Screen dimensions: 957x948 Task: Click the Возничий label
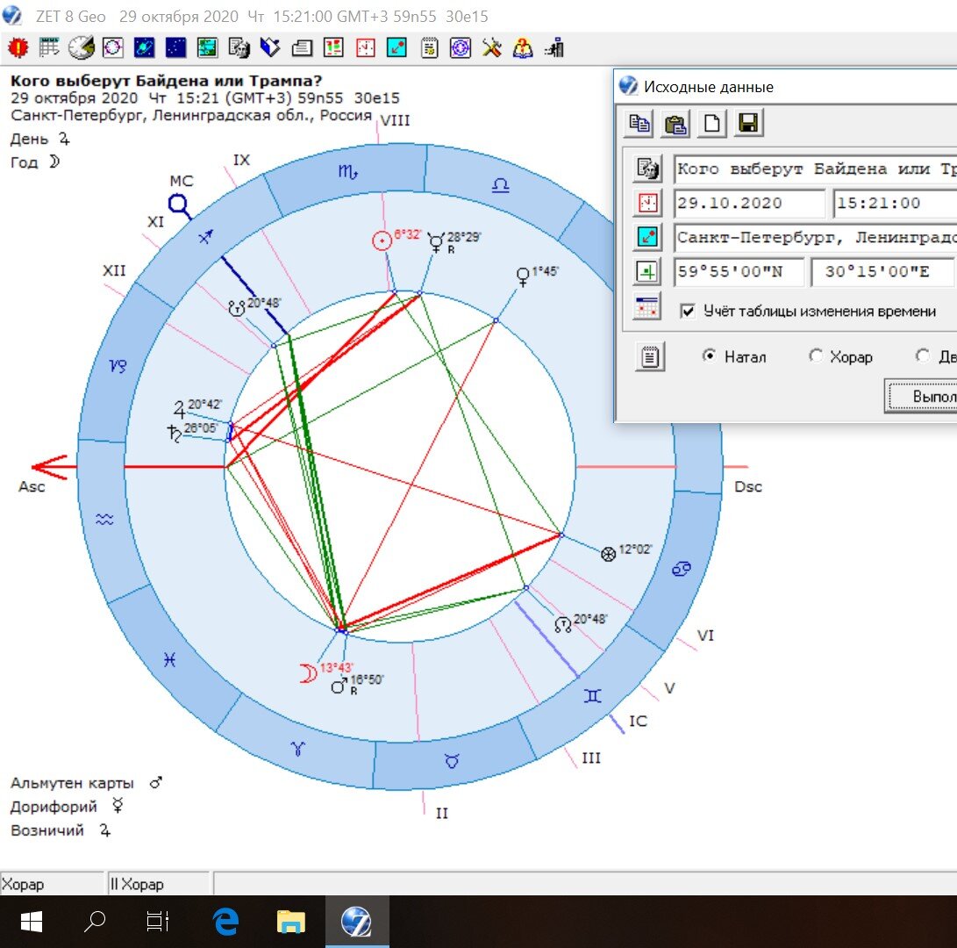coord(47,830)
